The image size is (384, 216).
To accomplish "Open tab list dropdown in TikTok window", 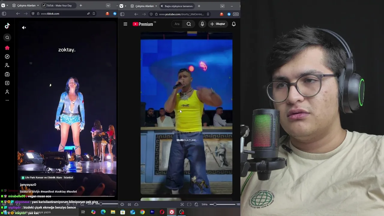I will pos(108,5).
